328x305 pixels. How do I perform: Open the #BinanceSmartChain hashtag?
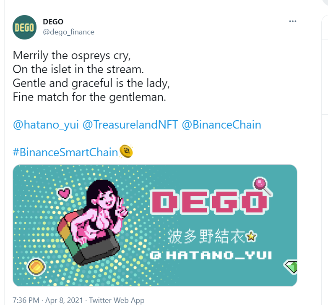65,152
